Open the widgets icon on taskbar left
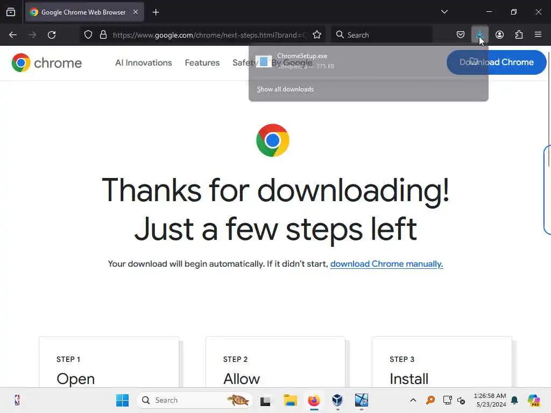The height and width of the screenshot is (413, 551). pyautogui.click(x=17, y=400)
